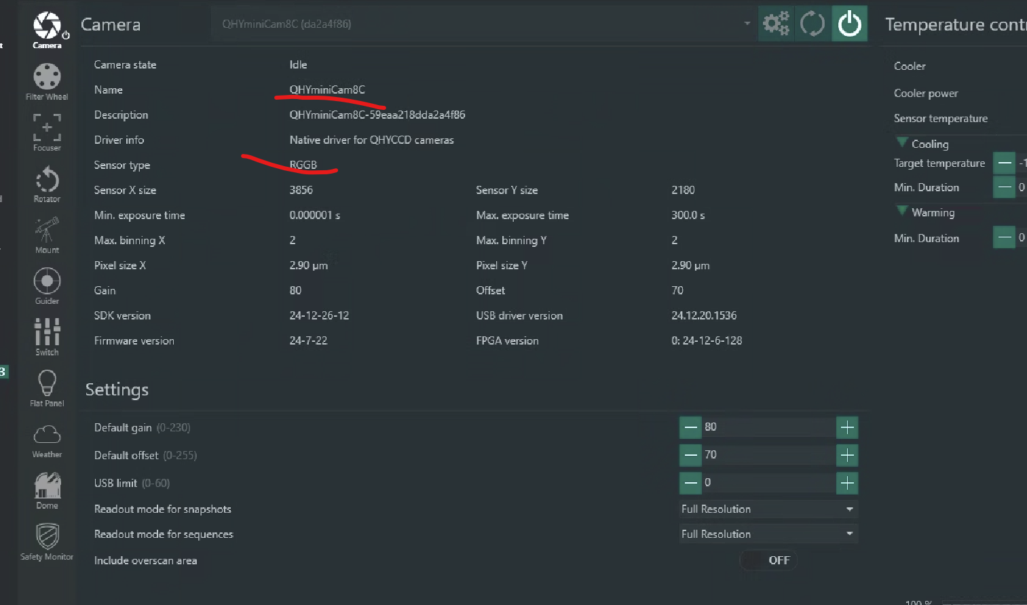Open Readout mode for sequences dropdown
Screen dimensions: 1027x605
(x=768, y=534)
